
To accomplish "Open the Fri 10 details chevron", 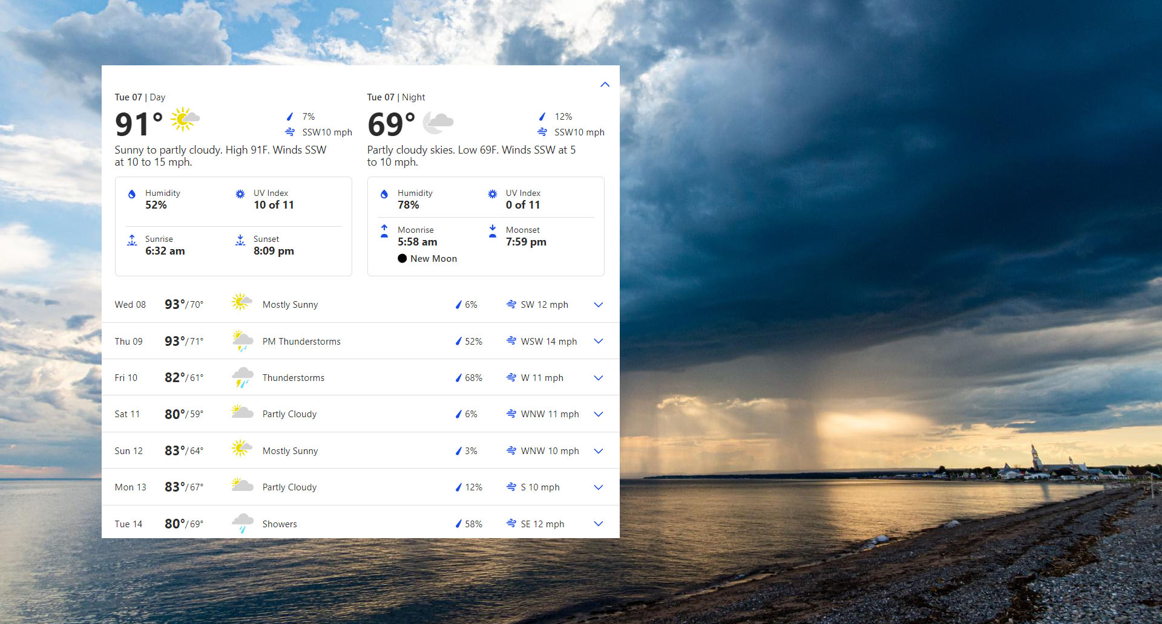I will point(598,378).
